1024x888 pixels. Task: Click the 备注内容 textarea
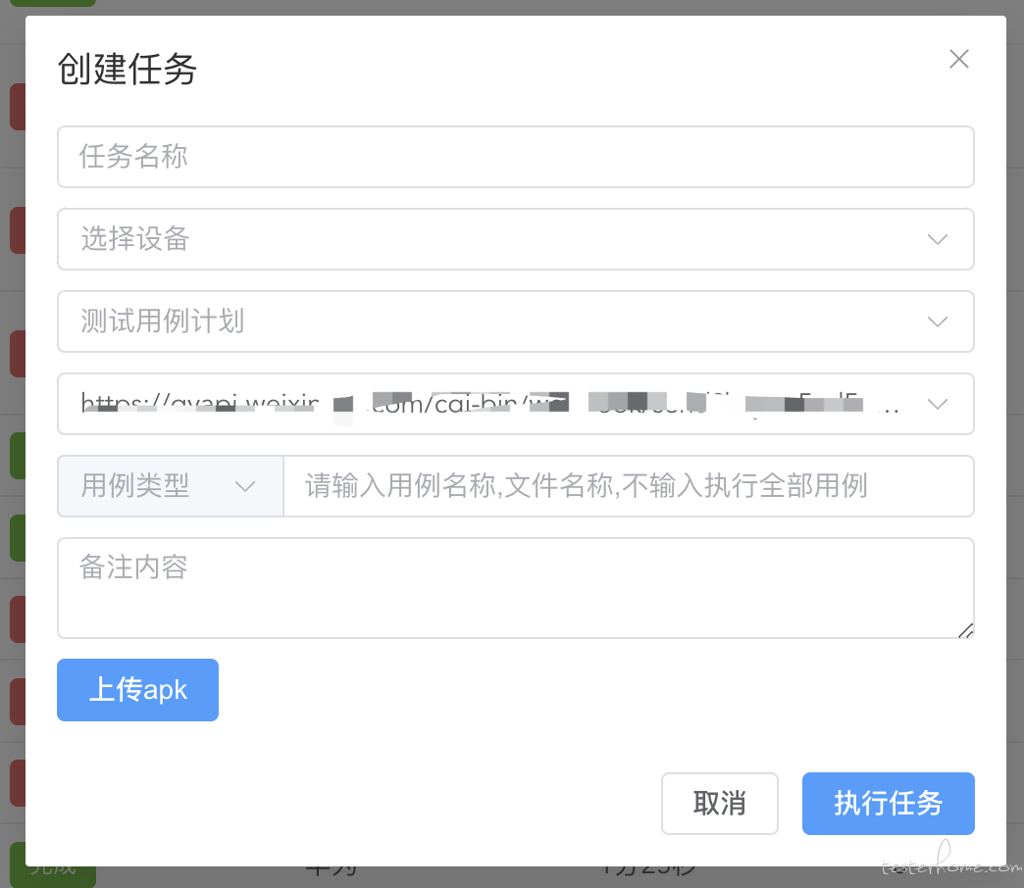[x=515, y=588]
